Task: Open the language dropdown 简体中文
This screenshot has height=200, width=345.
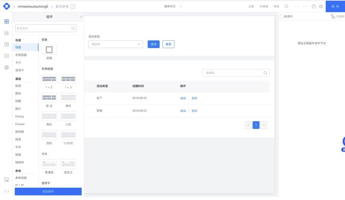Action: coord(173,7)
